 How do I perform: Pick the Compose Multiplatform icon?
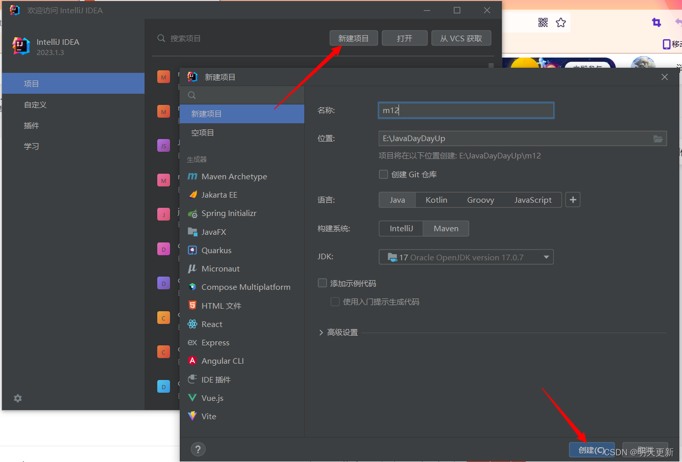point(192,287)
